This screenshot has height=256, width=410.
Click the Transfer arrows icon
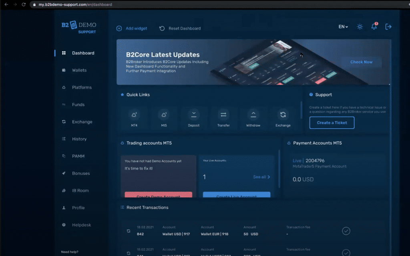(223, 115)
